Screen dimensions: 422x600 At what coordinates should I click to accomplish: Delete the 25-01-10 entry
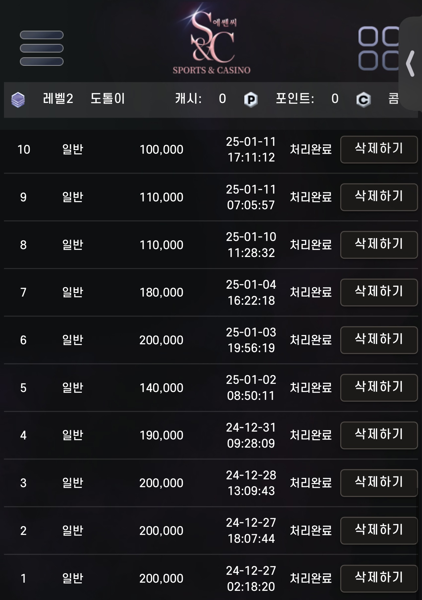pos(379,245)
